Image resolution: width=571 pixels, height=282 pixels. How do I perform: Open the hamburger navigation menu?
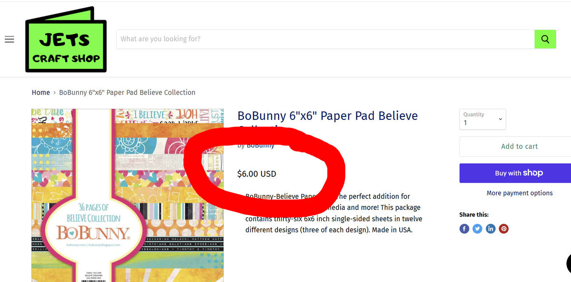[x=9, y=39]
